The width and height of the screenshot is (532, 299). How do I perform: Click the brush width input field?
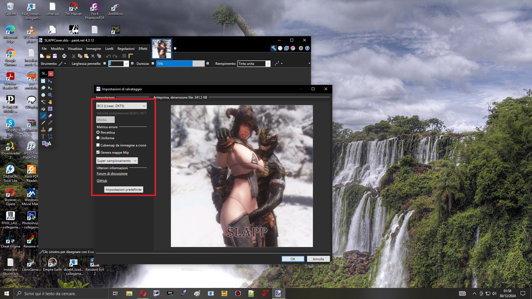pyautogui.click(x=116, y=64)
